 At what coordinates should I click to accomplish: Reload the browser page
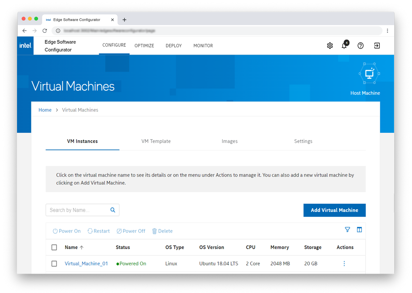45,31
